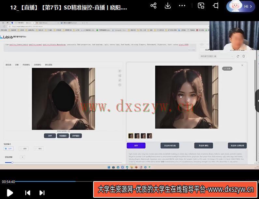
Task: Click the screen rotate icon beside picture-in-picture
Action: pyautogui.click(x=216, y=6)
